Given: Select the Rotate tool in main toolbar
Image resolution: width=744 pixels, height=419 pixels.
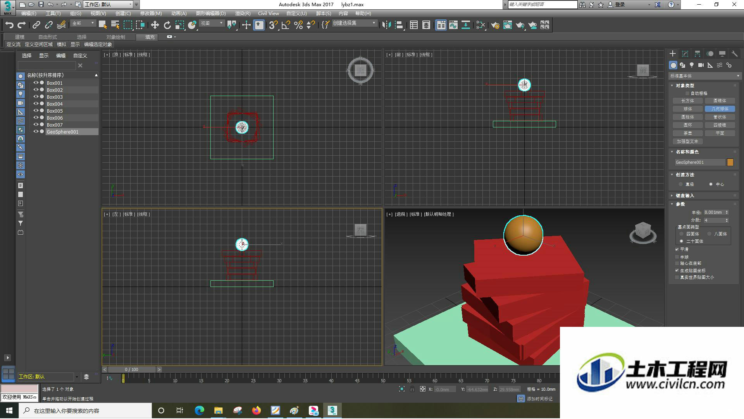Looking at the screenshot, I should [x=167, y=25].
